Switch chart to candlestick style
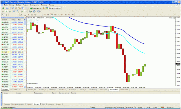Viewport: 181px width, 109px height. coord(7,12)
